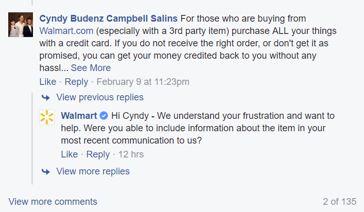Screen dimensions: 364x212
Task: Like Walmart's reply
Action: click(70, 154)
